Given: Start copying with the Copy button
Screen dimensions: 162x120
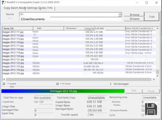Looking at the screenshot, I should point(151,16).
